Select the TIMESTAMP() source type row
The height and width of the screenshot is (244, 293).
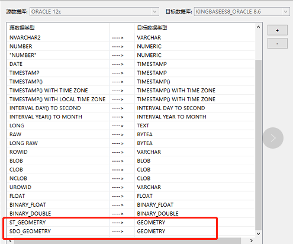(26, 82)
